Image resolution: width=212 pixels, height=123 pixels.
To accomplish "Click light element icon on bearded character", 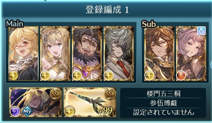I will click(77, 76).
